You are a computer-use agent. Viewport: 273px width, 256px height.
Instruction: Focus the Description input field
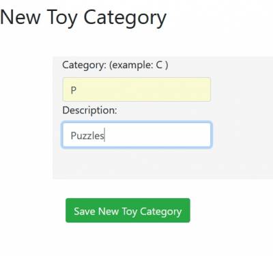pyautogui.click(x=136, y=135)
